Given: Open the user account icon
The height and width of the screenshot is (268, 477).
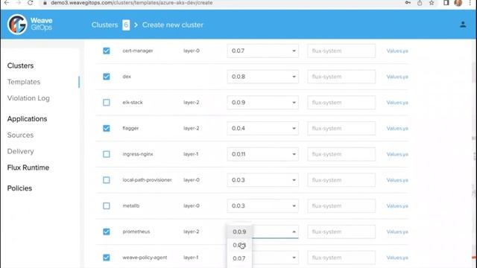Looking at the screenshot, I should [x=463, y=25].
